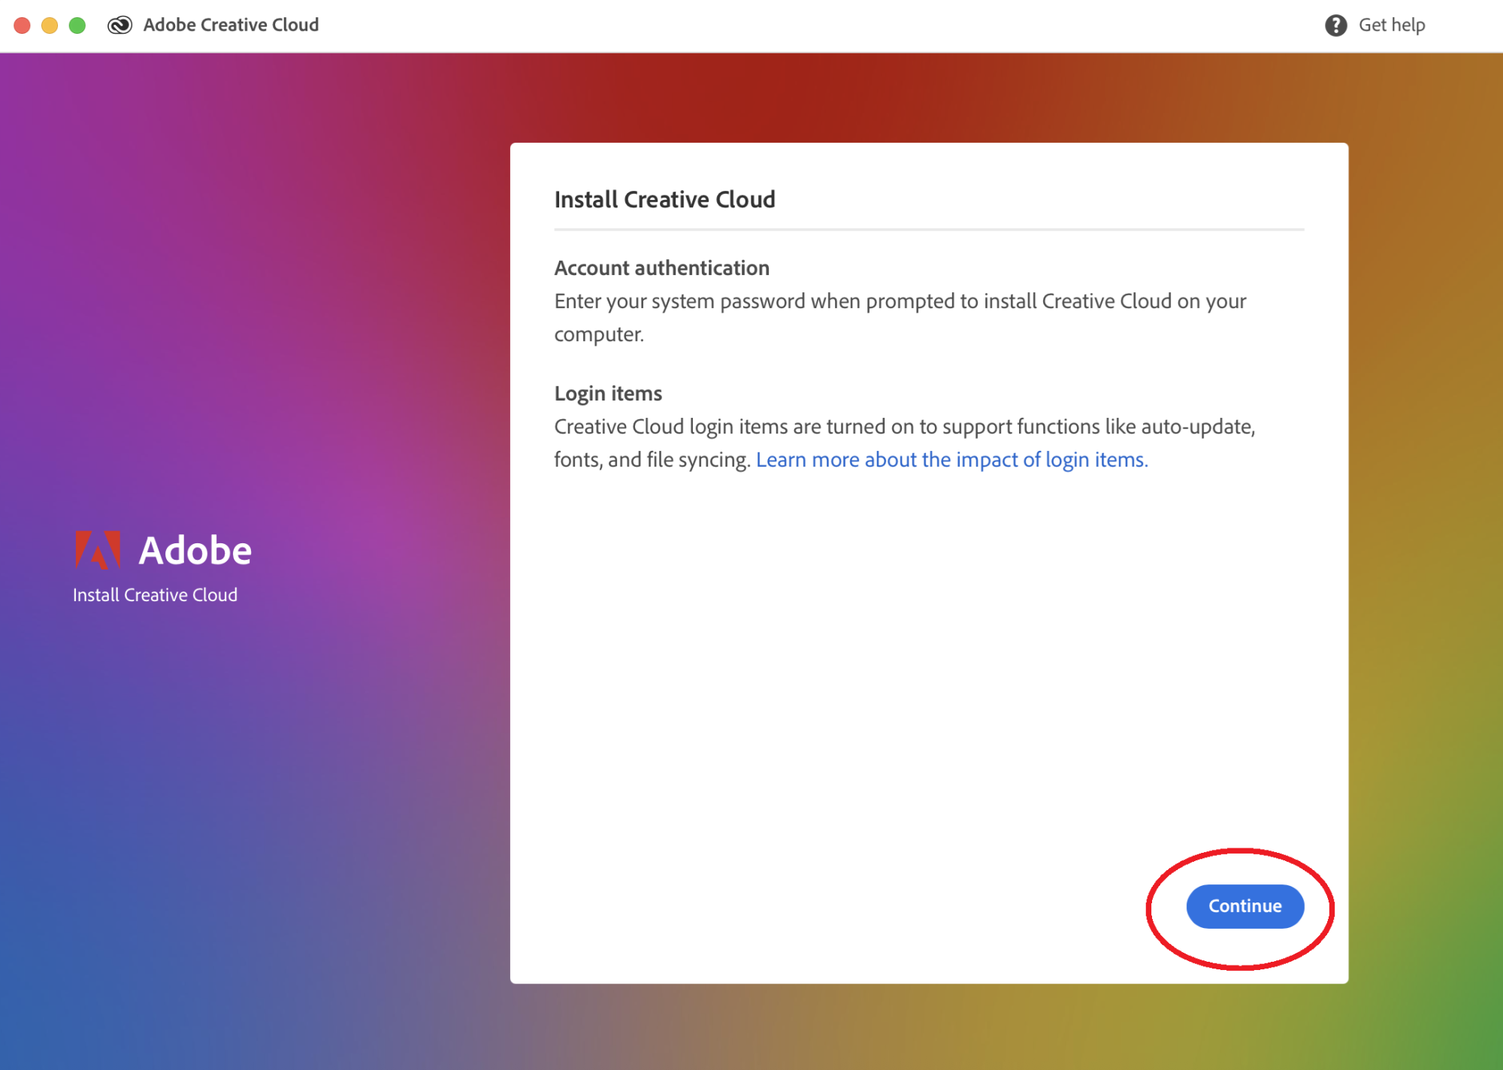This screenshot has width=1503, height=1070.
Task: Click the Get help text label
Action: [x=1391, y=26]
